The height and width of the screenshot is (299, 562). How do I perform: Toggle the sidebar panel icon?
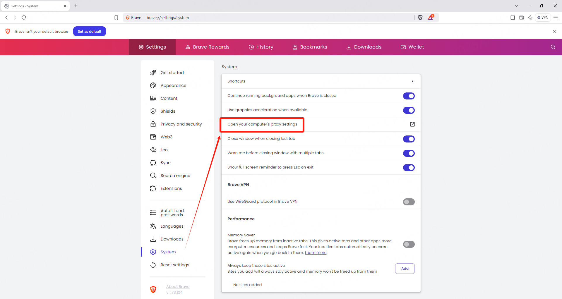513,18
